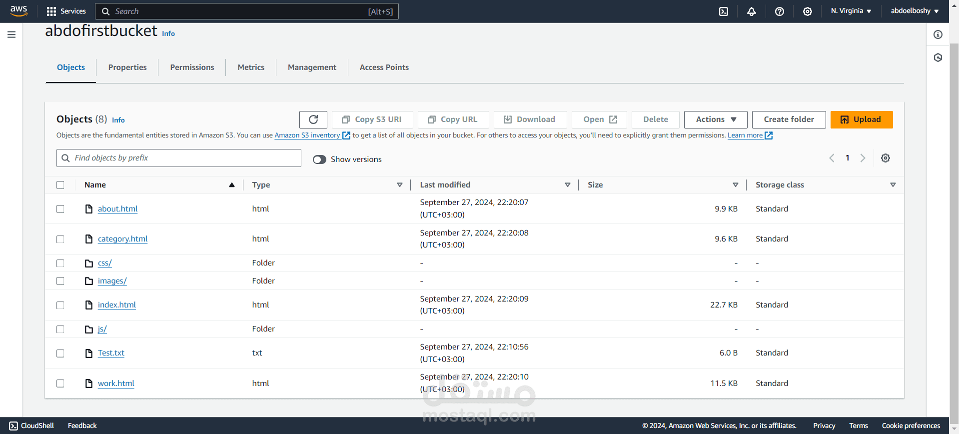Toggle the Show versions switch
This screenshot has width=959, height=434.
pyautogui.click(x=319, y=159)
